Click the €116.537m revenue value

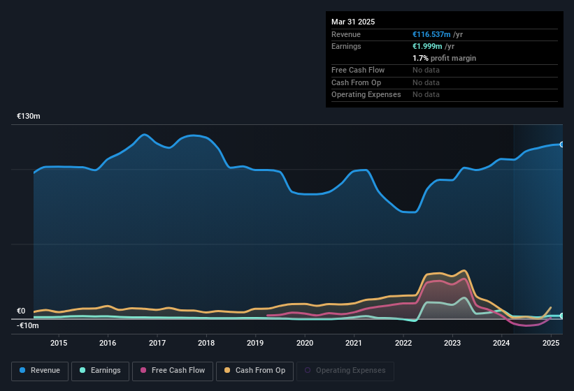click(431, 34)
